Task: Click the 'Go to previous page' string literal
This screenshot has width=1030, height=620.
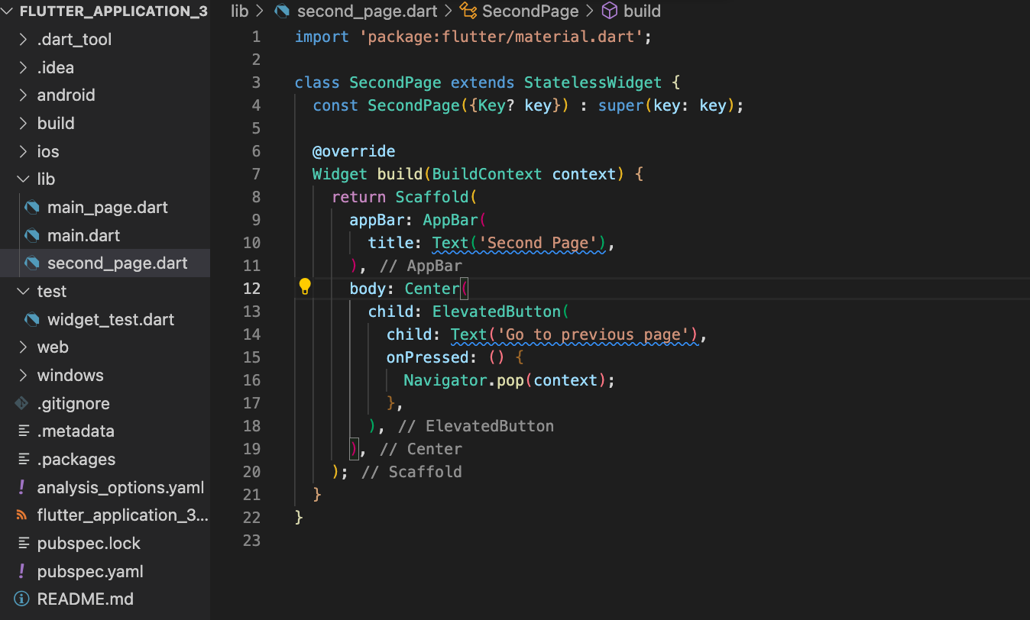Action: pos(594,334)
